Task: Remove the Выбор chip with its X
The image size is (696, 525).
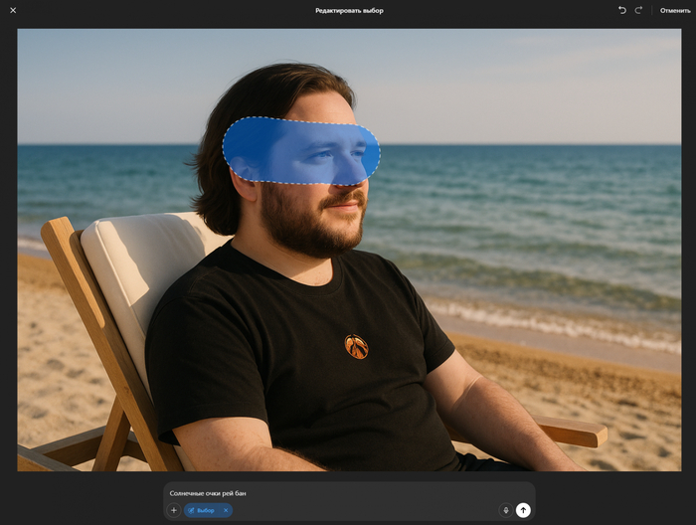Action: point(226,510)
